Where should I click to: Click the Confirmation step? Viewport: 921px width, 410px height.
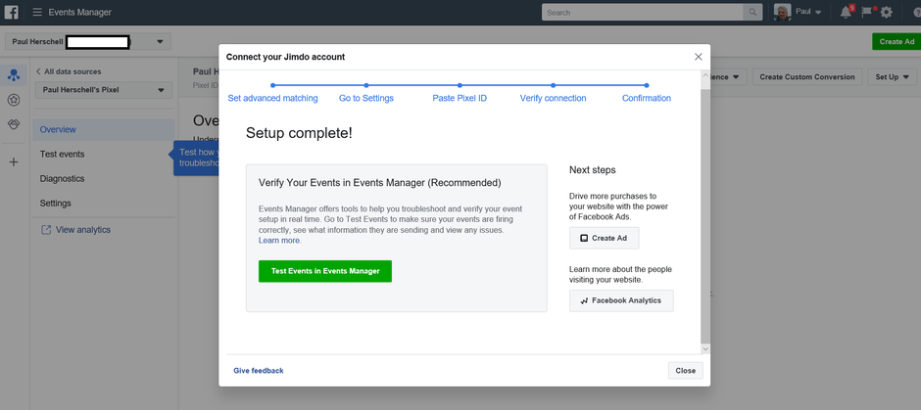(x=646, y=98)
